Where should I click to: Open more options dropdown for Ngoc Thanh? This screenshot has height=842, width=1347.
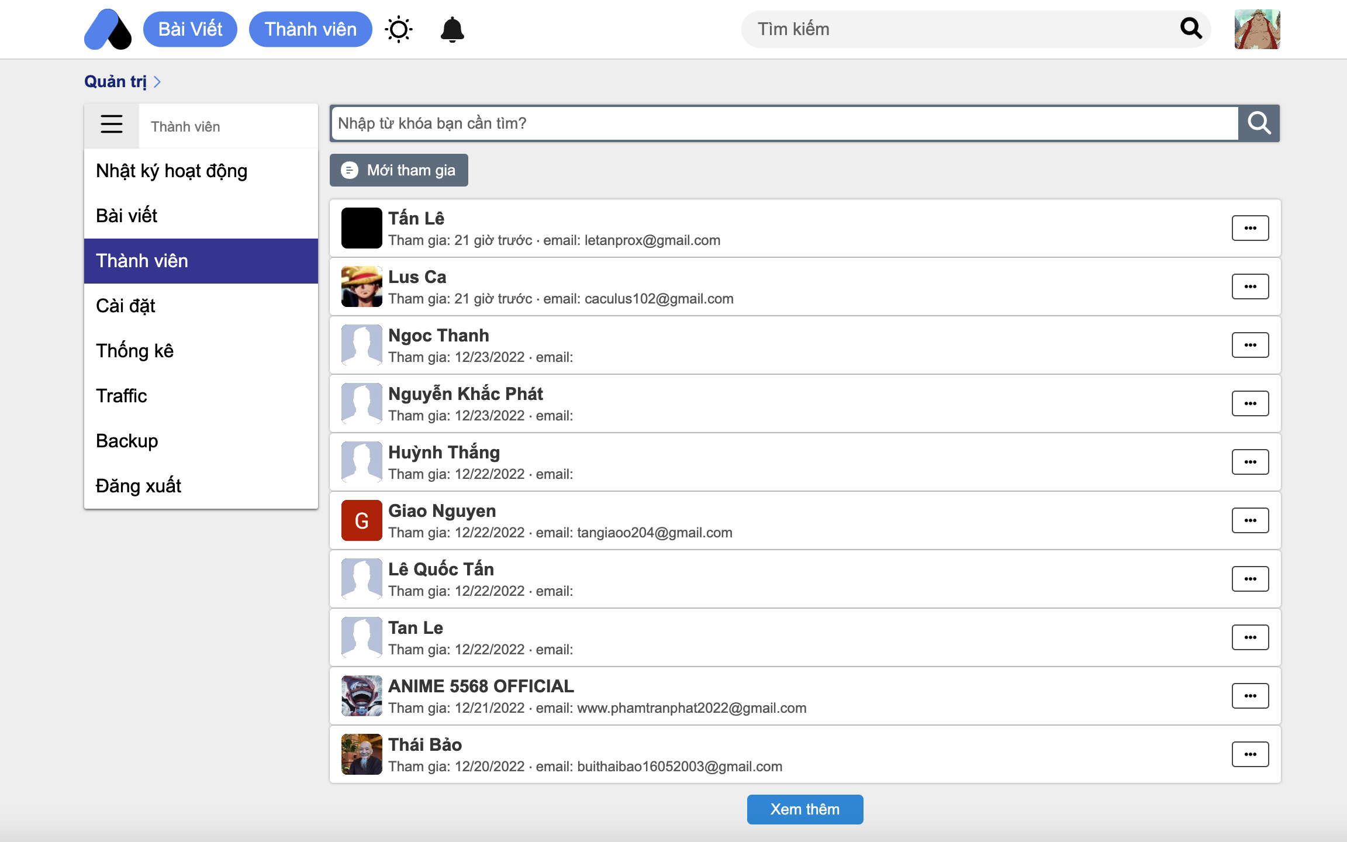pyautogui.click(x=1251, y=344)
